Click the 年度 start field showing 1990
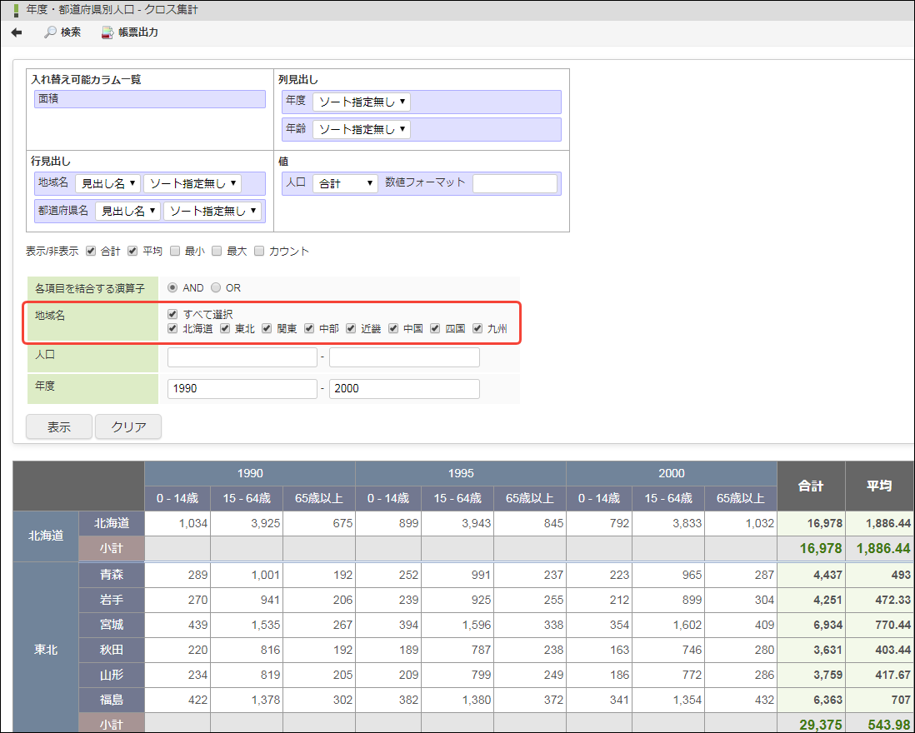915x733 pixels. (242, 389)
